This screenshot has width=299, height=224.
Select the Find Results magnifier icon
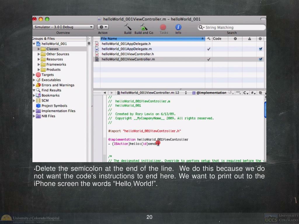click(x=38, y=90)
